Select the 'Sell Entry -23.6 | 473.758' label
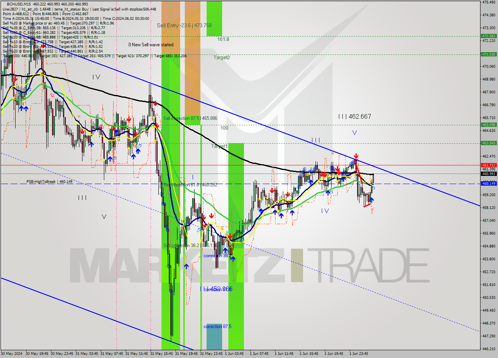This screenshot has height=358, width=498. [184, 25]
